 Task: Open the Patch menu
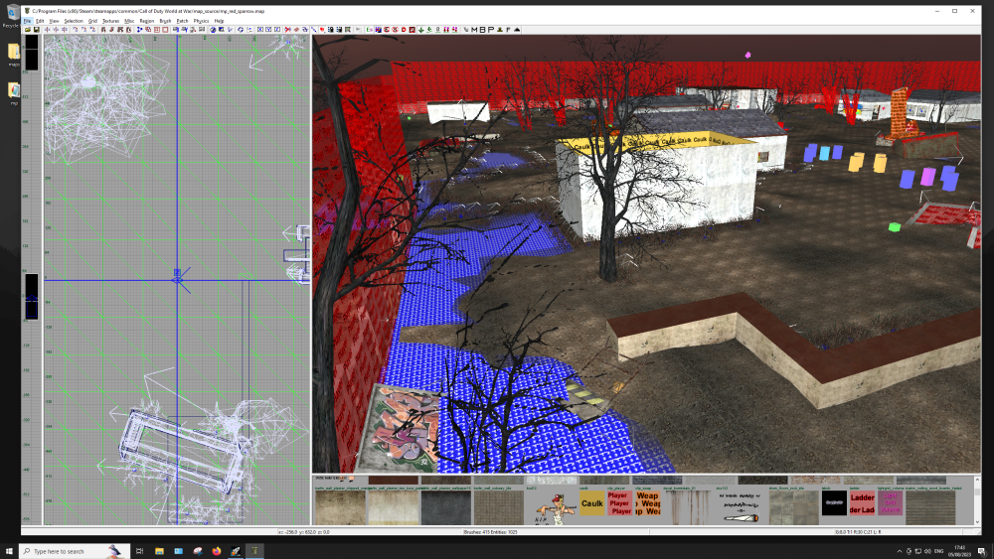[183, 21]
